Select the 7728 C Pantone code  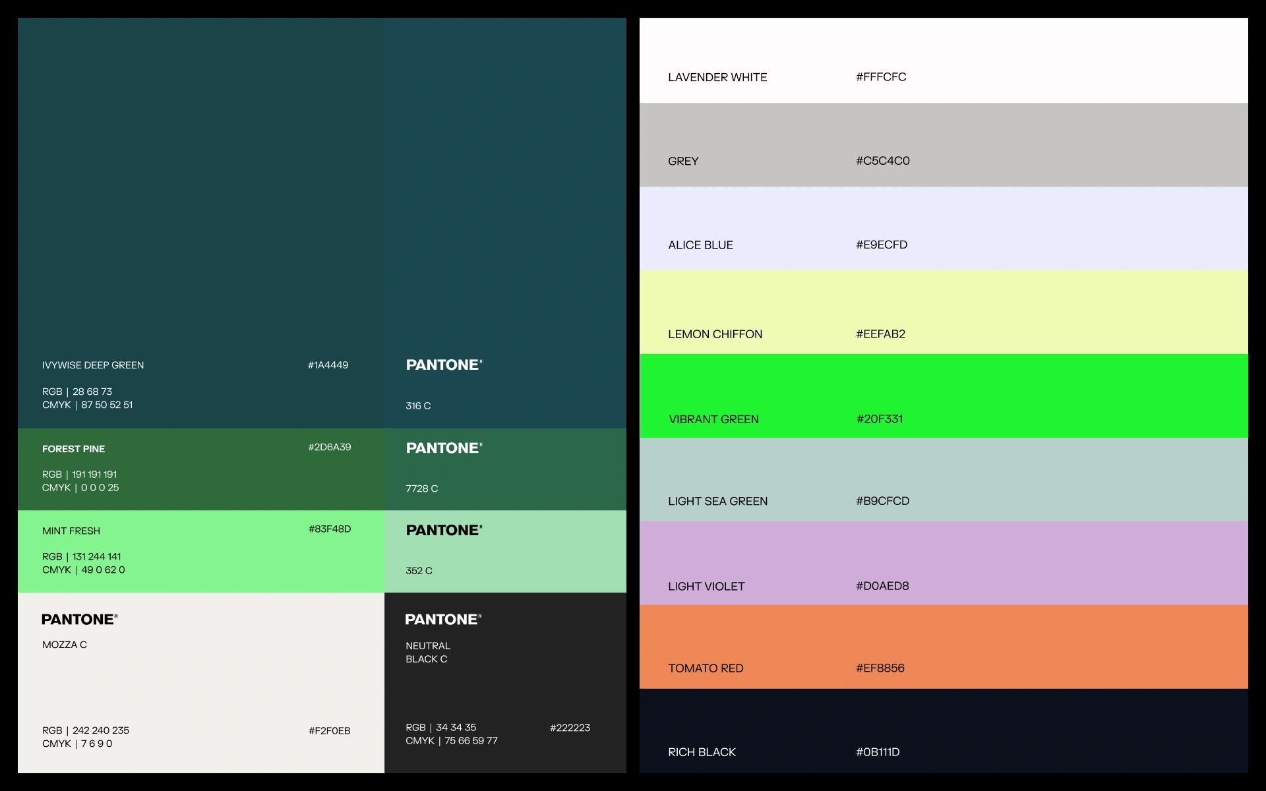point(422,488)
